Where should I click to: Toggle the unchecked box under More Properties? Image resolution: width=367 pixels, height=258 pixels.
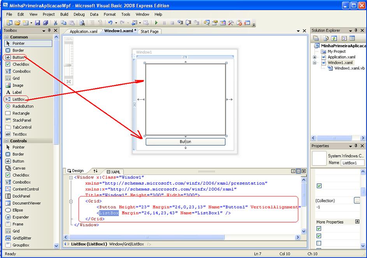coord(319,243)
